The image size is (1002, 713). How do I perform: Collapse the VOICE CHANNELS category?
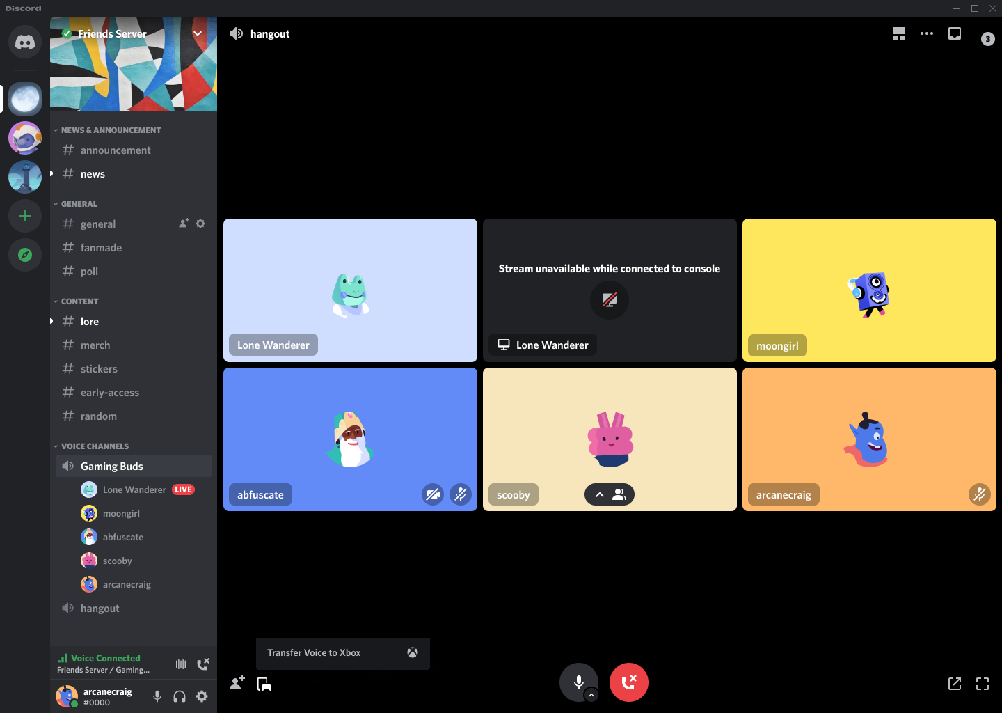click(x=95, y=446)
